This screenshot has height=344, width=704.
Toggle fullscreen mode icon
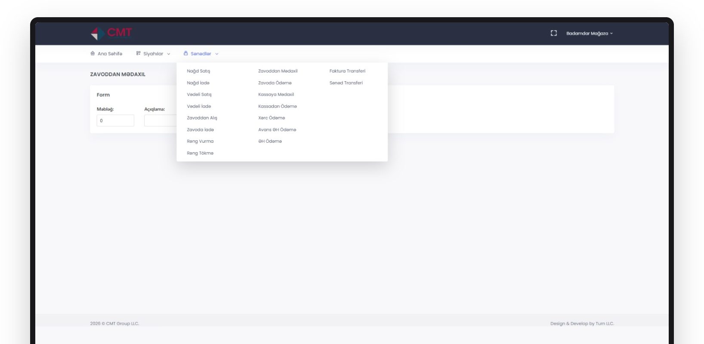tap(554, 33)
